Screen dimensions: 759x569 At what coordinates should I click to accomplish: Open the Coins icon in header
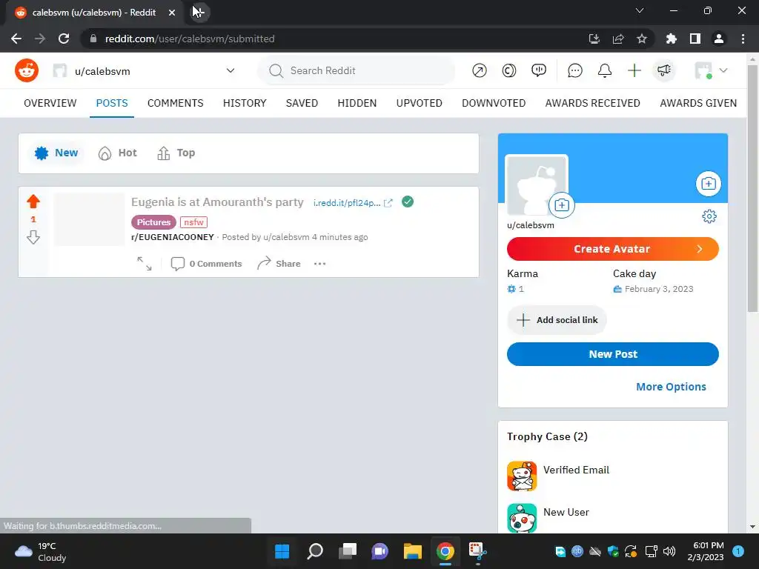coord(508,70)
